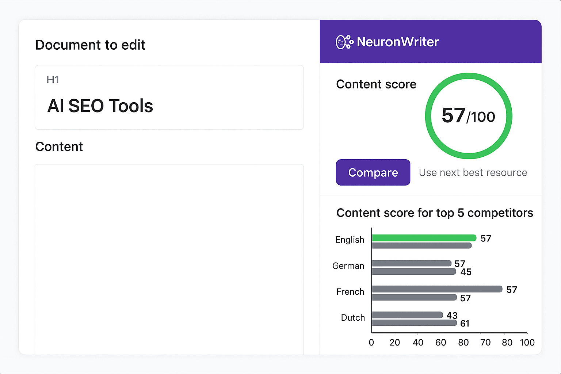Image resolution: width=561 pixels, height=374 pixels.
Task: Click the axis label 100
Action: click(527, 343)
